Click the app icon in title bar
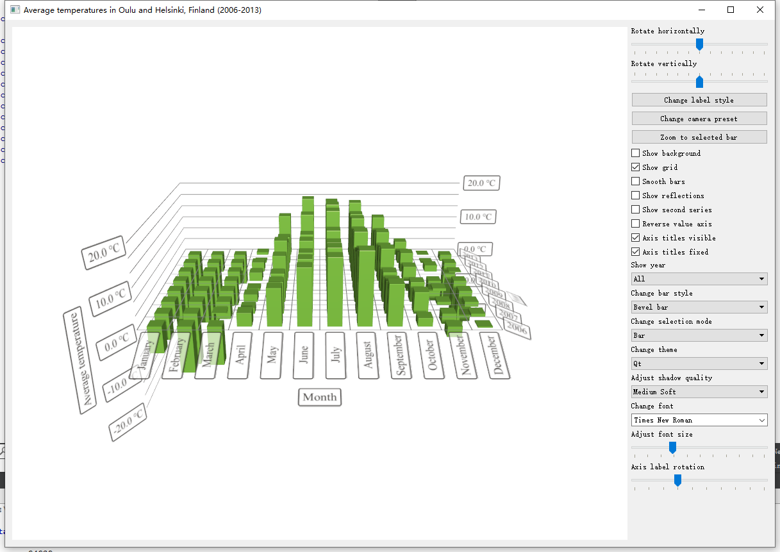This screenshot has width=780, height=552. click(x=15, y=10)
